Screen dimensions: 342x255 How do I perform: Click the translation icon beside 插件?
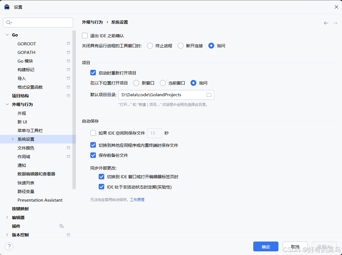click(61, 226)
